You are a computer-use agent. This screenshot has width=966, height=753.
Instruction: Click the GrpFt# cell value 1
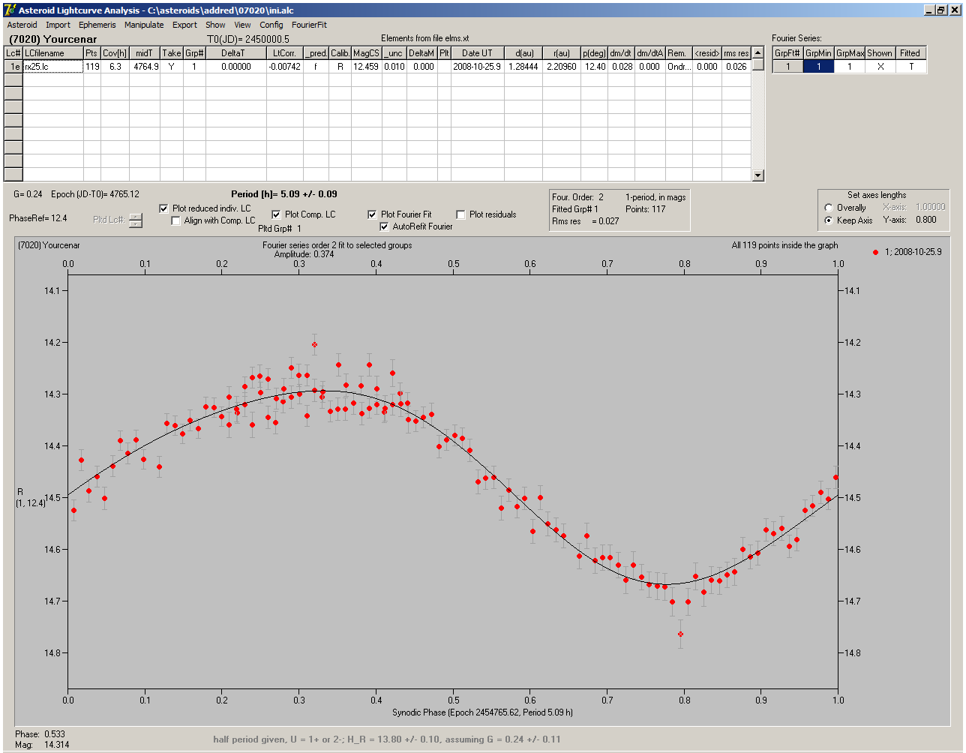787,67
